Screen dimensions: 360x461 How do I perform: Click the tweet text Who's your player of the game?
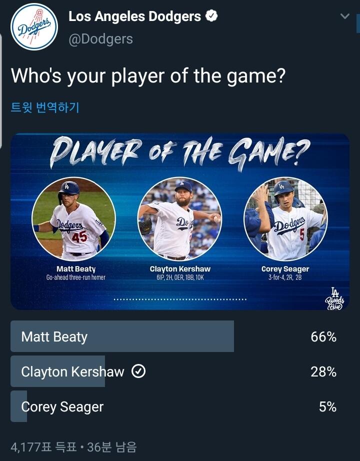(148, 76)
